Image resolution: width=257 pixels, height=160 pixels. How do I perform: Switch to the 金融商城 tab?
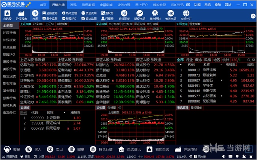[x=106, y=5]
